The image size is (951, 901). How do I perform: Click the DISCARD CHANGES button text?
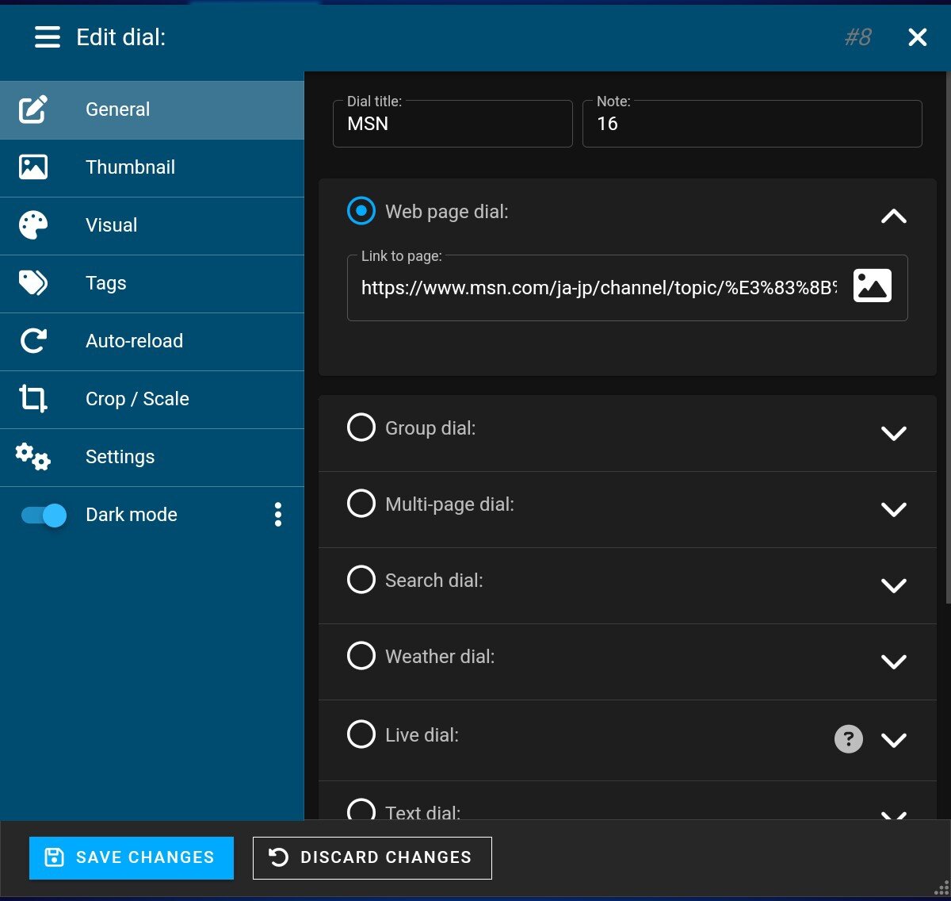(386, 857)
